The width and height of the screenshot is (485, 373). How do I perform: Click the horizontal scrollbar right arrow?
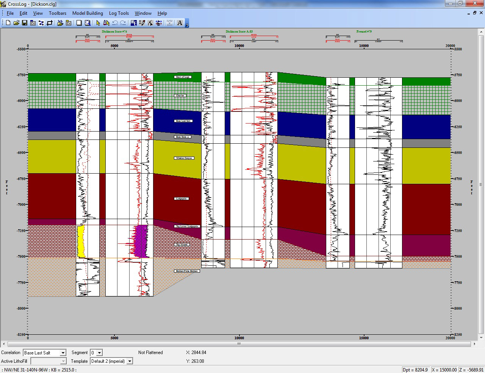coord(475,344)
